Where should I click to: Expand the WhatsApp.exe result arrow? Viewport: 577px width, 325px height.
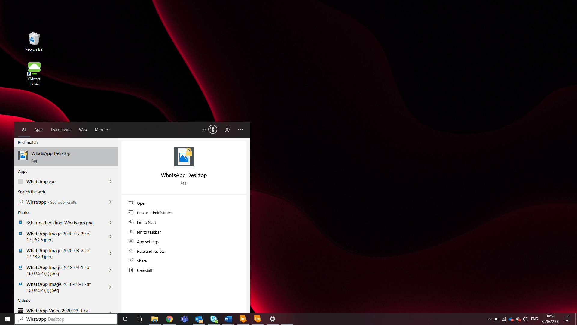pyautogui.click(x=110, y=181)
